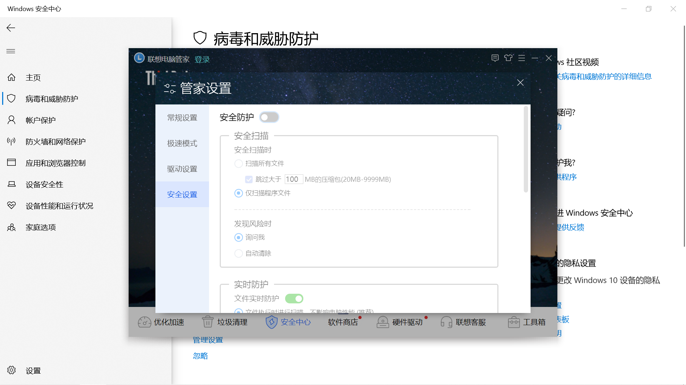Image resolution: width=686 pixels, height=385 pixels.
Task: Switch to 驱动设置 tab
Action: [182, 169]
